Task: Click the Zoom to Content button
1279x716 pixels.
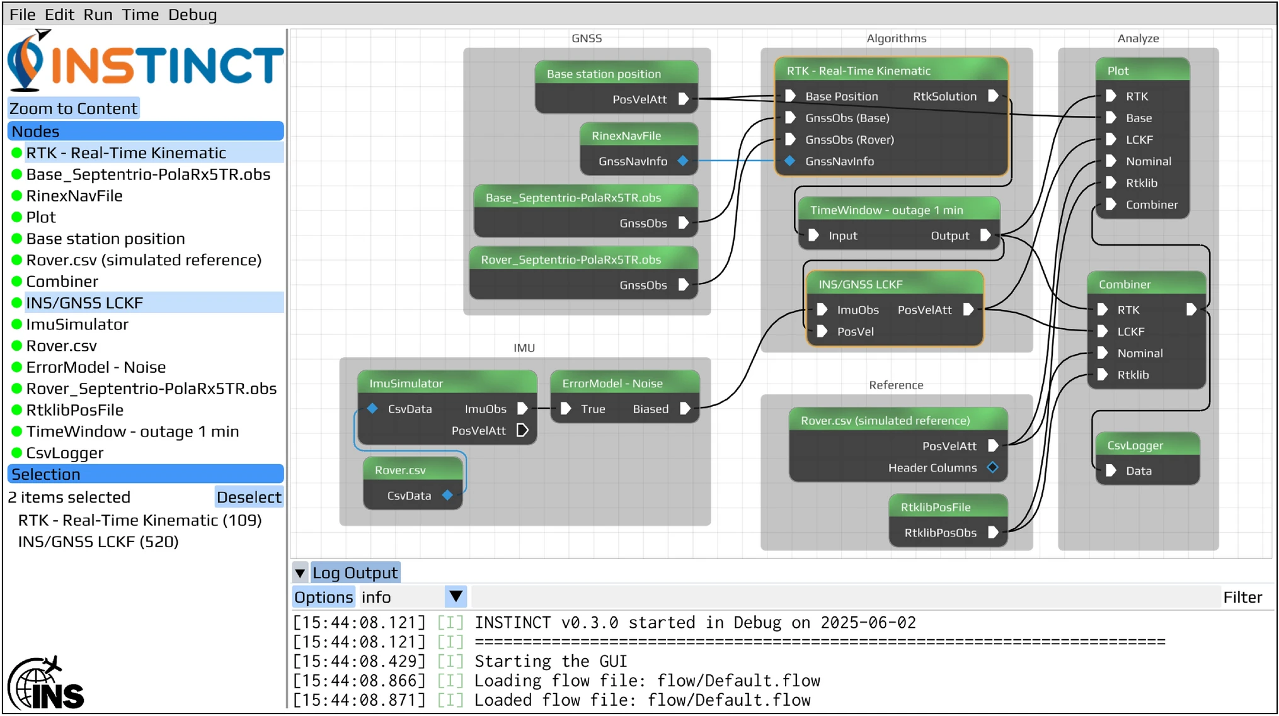Action: click(x=73, y=108)
